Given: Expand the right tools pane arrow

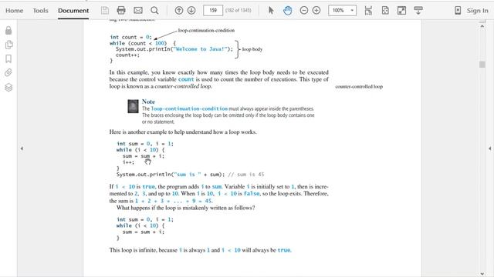Looking at the screenshot, I should pyautogui.click(x=490, y=149).
